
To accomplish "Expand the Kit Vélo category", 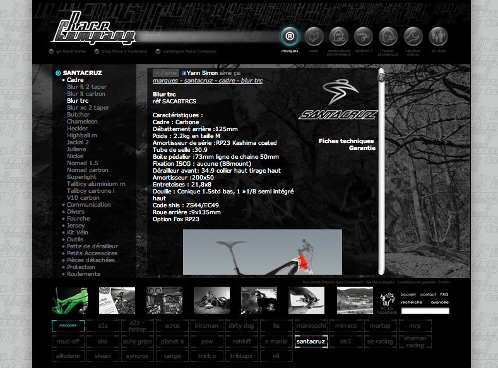I will [x=77, y=233].
